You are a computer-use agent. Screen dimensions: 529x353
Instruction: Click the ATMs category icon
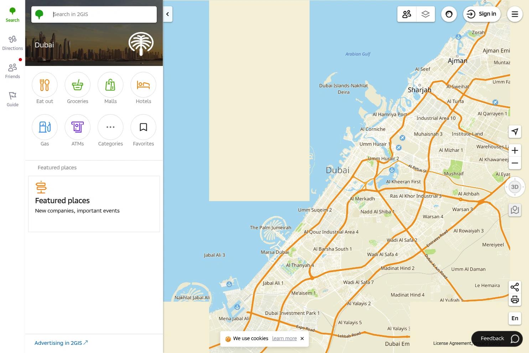77,127
